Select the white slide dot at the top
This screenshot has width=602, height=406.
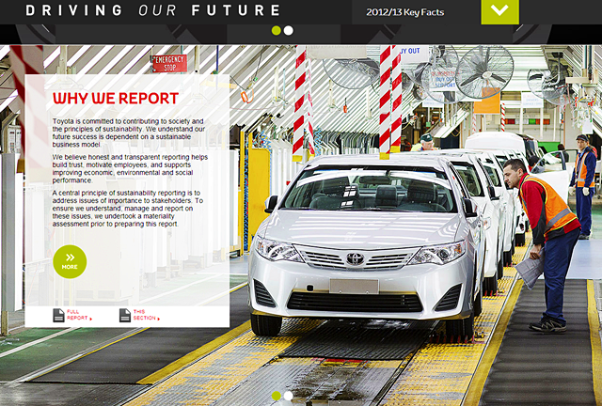[289, 30]
